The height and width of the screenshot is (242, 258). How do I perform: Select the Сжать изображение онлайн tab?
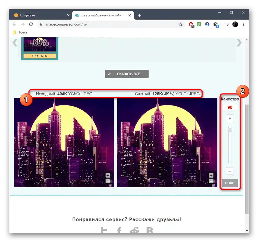tap(103, 15)
